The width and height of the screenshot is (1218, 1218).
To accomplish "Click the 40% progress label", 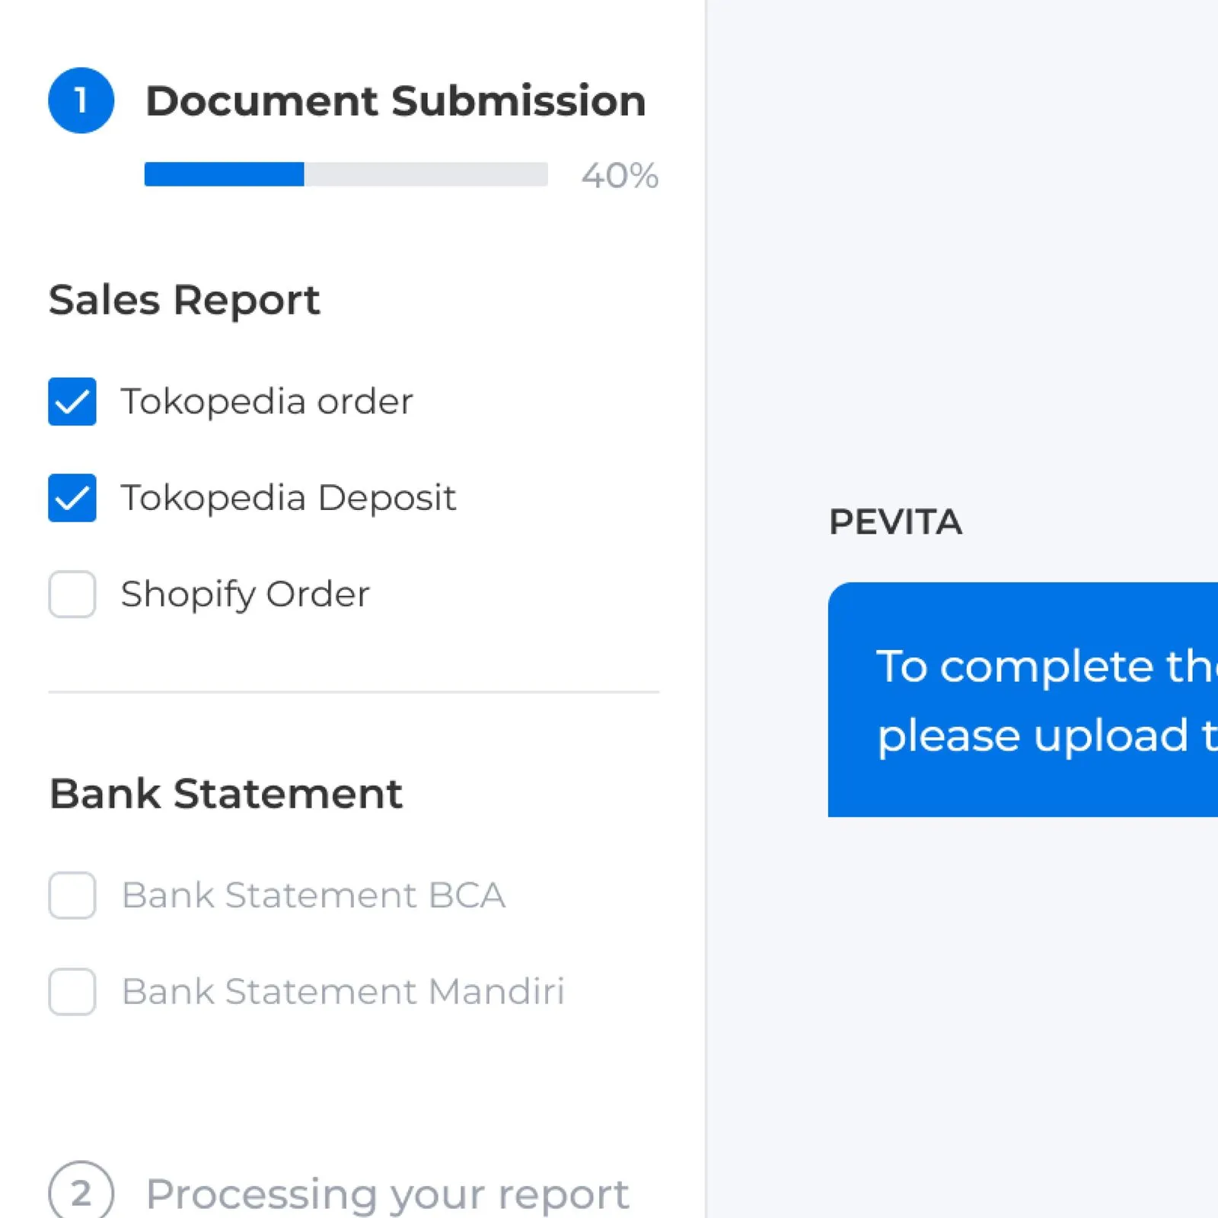I will tap(620, 176).
